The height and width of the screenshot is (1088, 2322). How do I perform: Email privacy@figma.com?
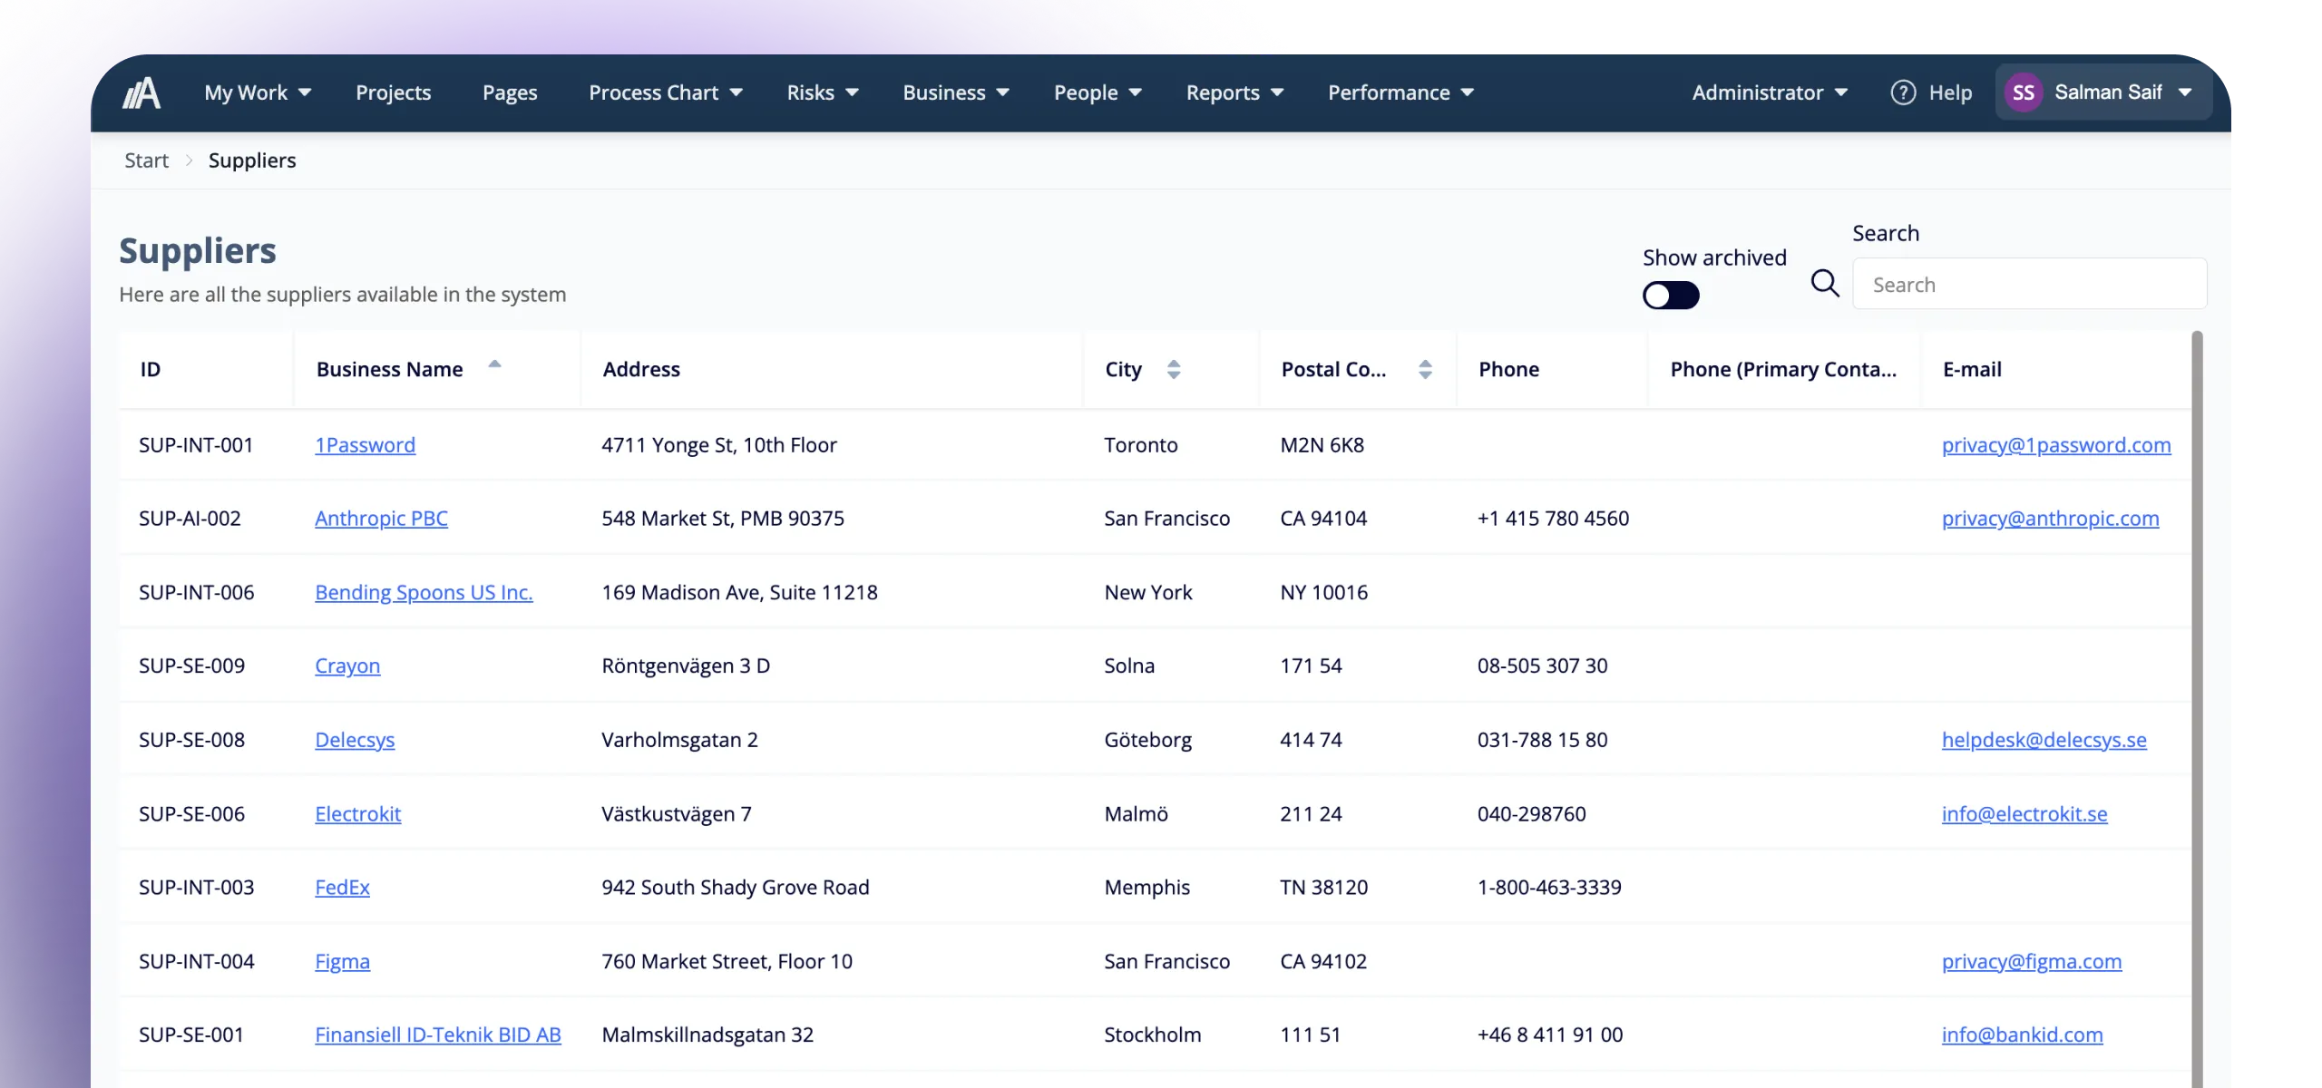[2032, 962]
